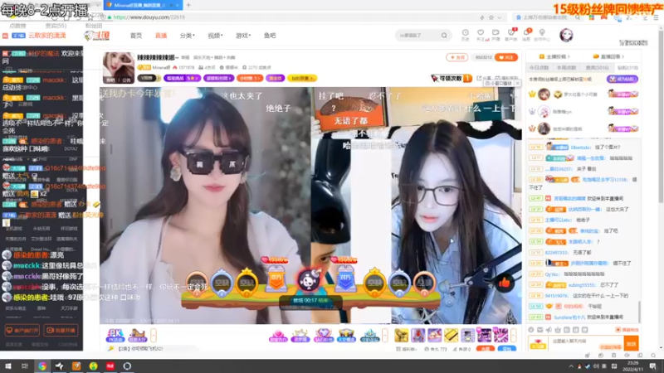Click the purple 成为钻粉 button
664x373 pixels.
coord(622,79)
